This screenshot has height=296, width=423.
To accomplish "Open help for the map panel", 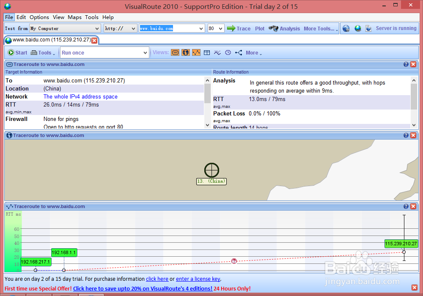I will coord(406,135).
